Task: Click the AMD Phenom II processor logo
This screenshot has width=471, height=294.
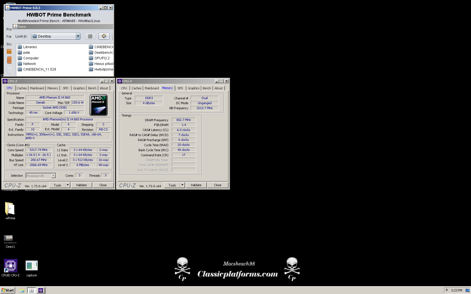Action: point(99,105)
